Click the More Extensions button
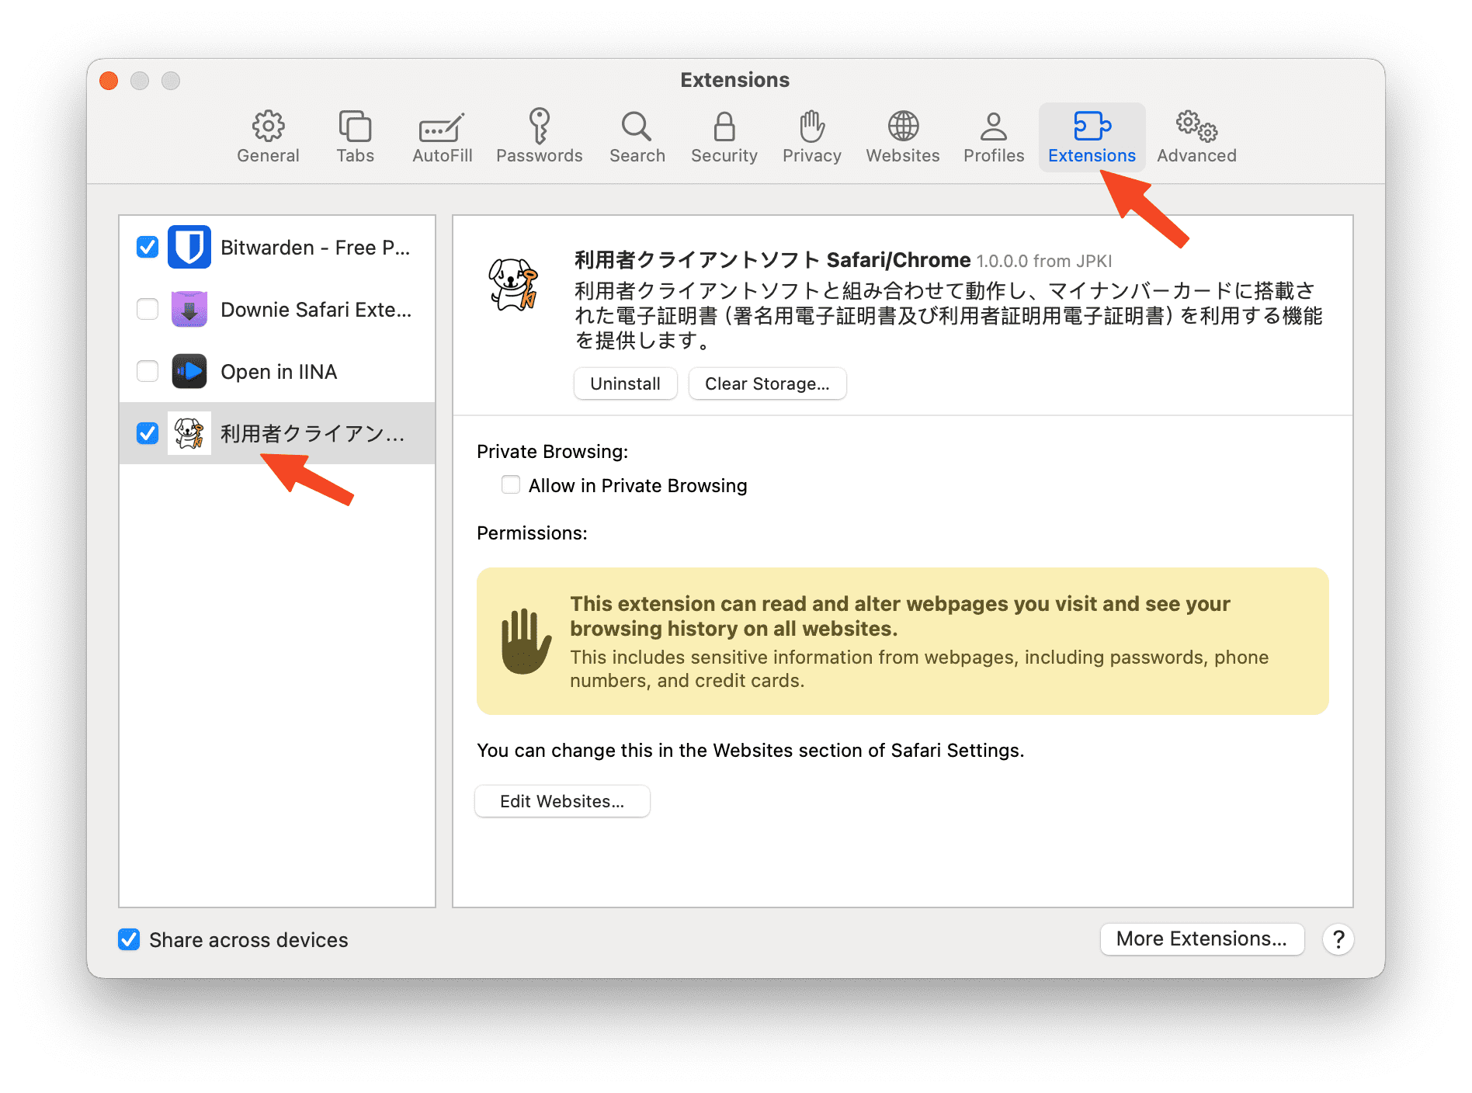The image size is (1472, 1093). (1201, 939)
